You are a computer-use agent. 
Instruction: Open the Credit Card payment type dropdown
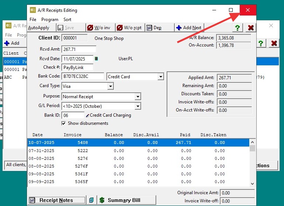click(161, 76)
